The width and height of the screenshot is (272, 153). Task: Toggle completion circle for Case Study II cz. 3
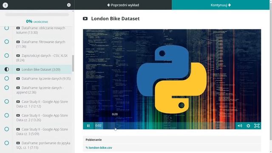(x=7, y=129)
